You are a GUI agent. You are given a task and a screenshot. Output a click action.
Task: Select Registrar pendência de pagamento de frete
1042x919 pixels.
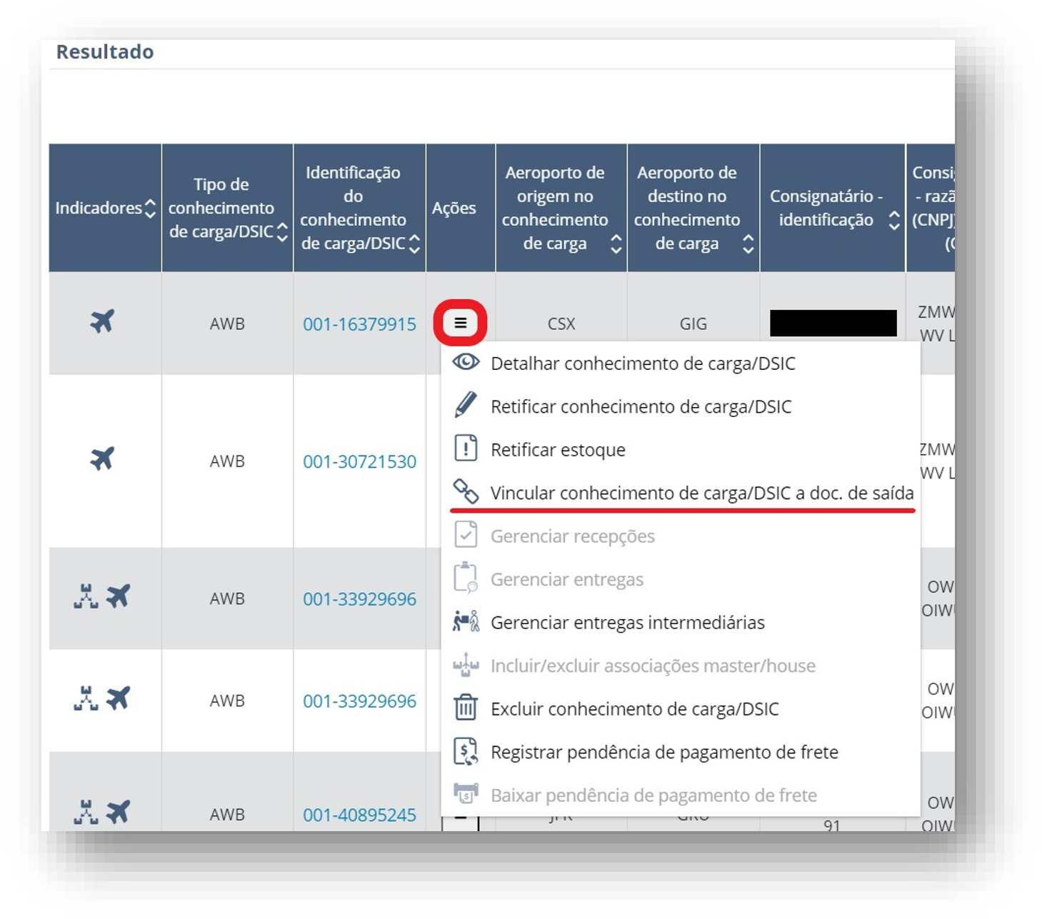tap(664, 752)
